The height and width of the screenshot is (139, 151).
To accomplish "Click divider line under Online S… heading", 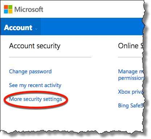I will pyautogui.click(x=130, y=57).
